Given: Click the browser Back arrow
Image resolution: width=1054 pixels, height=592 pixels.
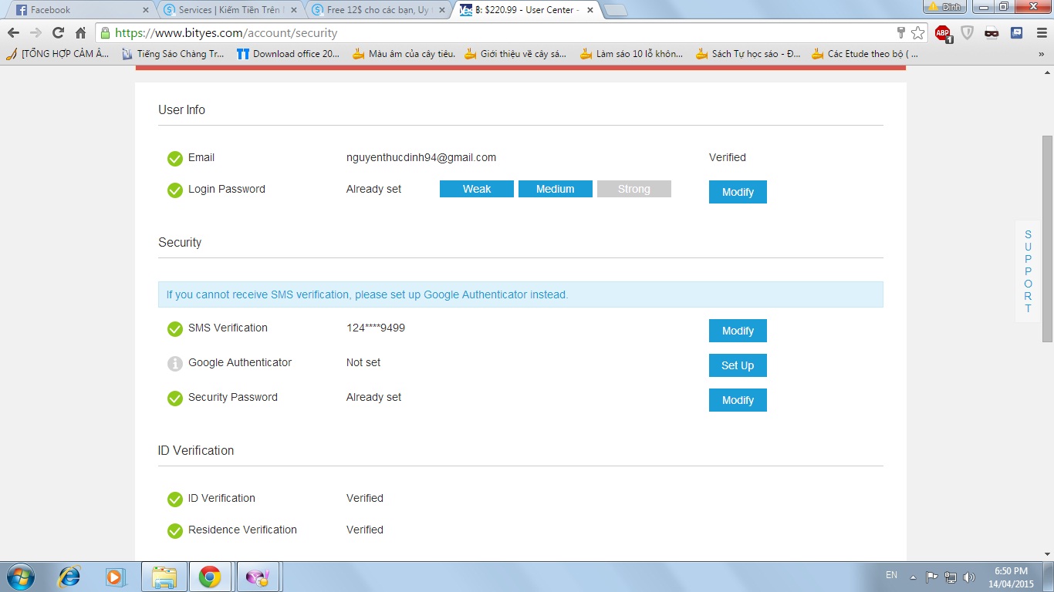Looking at the screenshot, I should click(13, 33).
